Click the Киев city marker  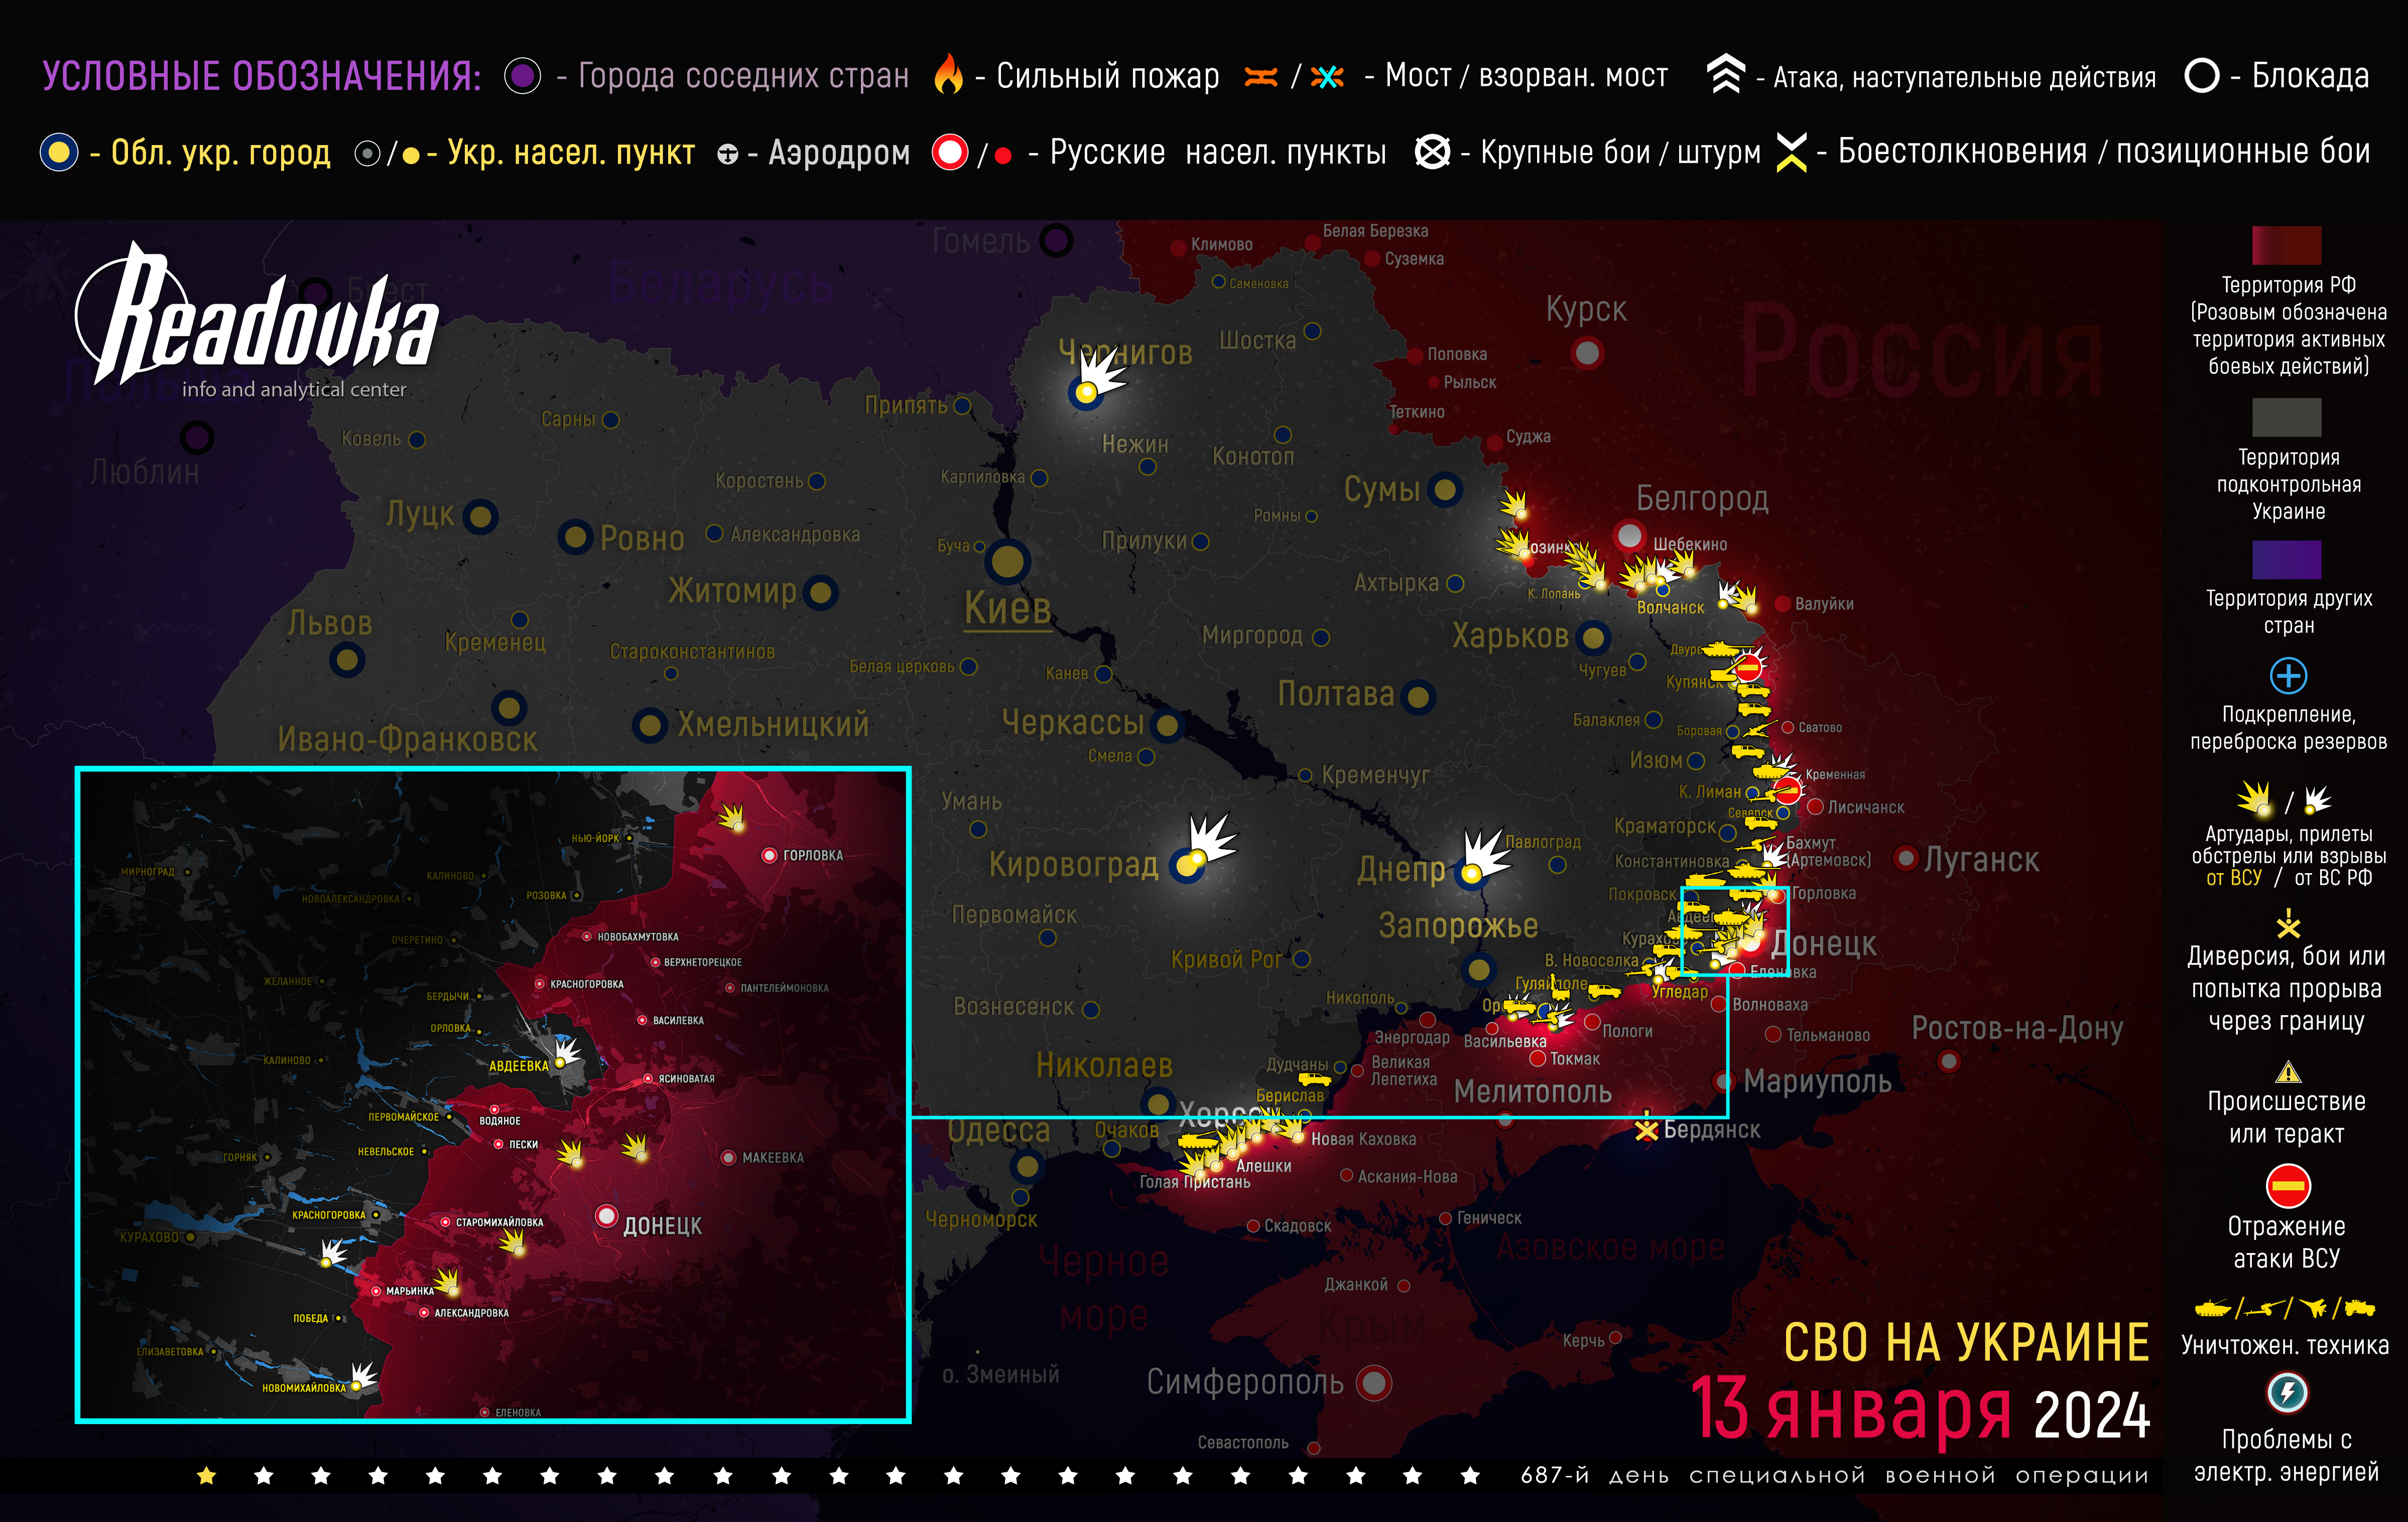[x=1008, y=562]
